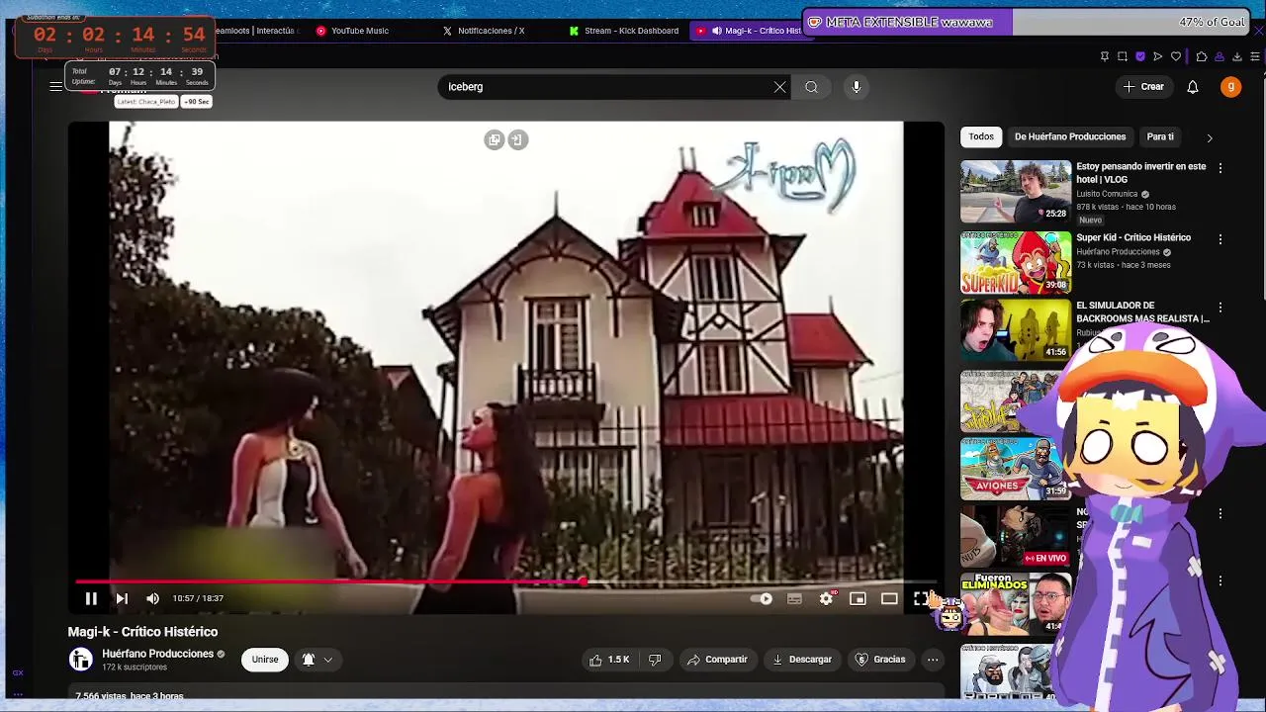Viewport: 1266px width, 712px height.
Task: Click browser snapshot capture icon
Action: (1123, 56)
